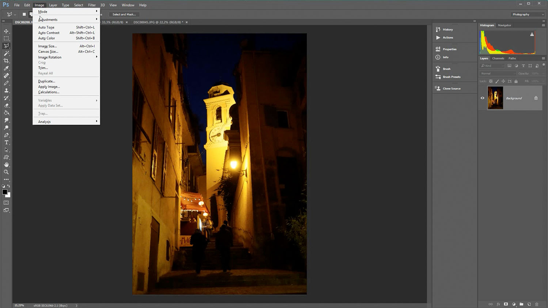This screenshot has height=308, width=548.
Task: Click the foreground color swatch
Action: pos(4,192)
